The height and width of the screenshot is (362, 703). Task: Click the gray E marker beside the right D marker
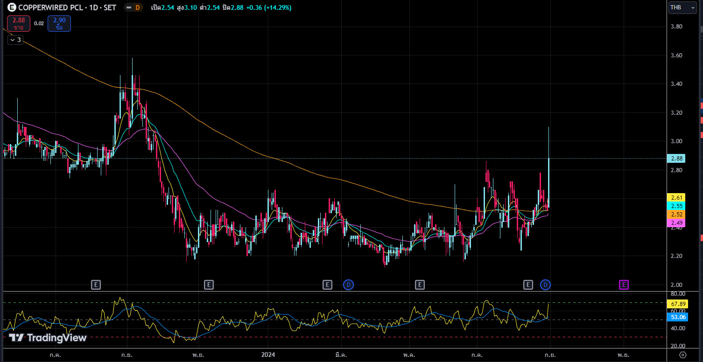point(528,285)
